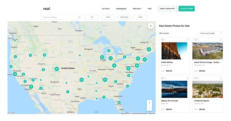Select the 17 cluster marker in Michigan

click(x=110, y=58)
